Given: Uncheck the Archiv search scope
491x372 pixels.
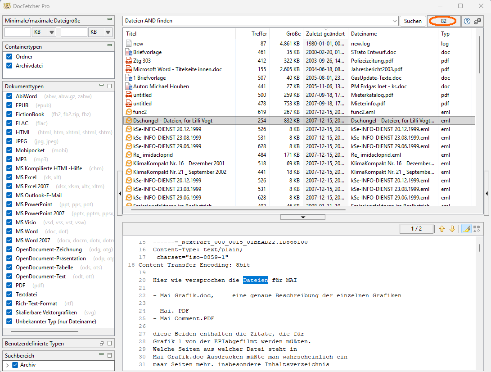Looking at the screenshot, I should (x=15, y=365).
